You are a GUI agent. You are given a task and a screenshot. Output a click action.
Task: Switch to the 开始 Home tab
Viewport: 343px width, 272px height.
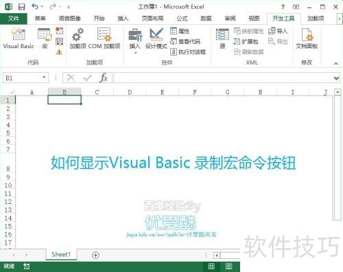coord(99,19)
